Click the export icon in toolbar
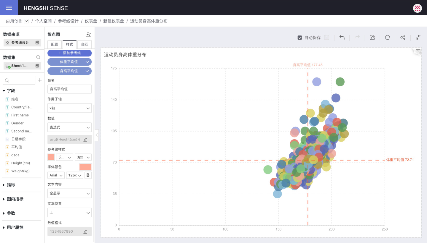The image size is (427, 243). (x=372, y=38)
